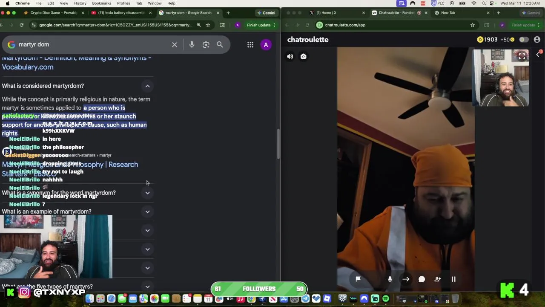
Task: Open the left Chrome profile avatar
Action: 238,25
